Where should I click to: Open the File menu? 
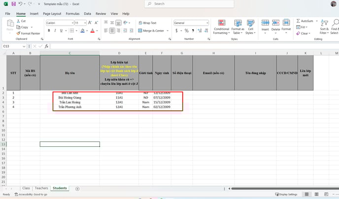7,14
